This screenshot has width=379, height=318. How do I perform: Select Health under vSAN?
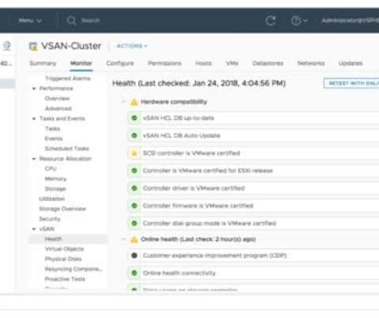pyautogui.click(x=68, y=239)
